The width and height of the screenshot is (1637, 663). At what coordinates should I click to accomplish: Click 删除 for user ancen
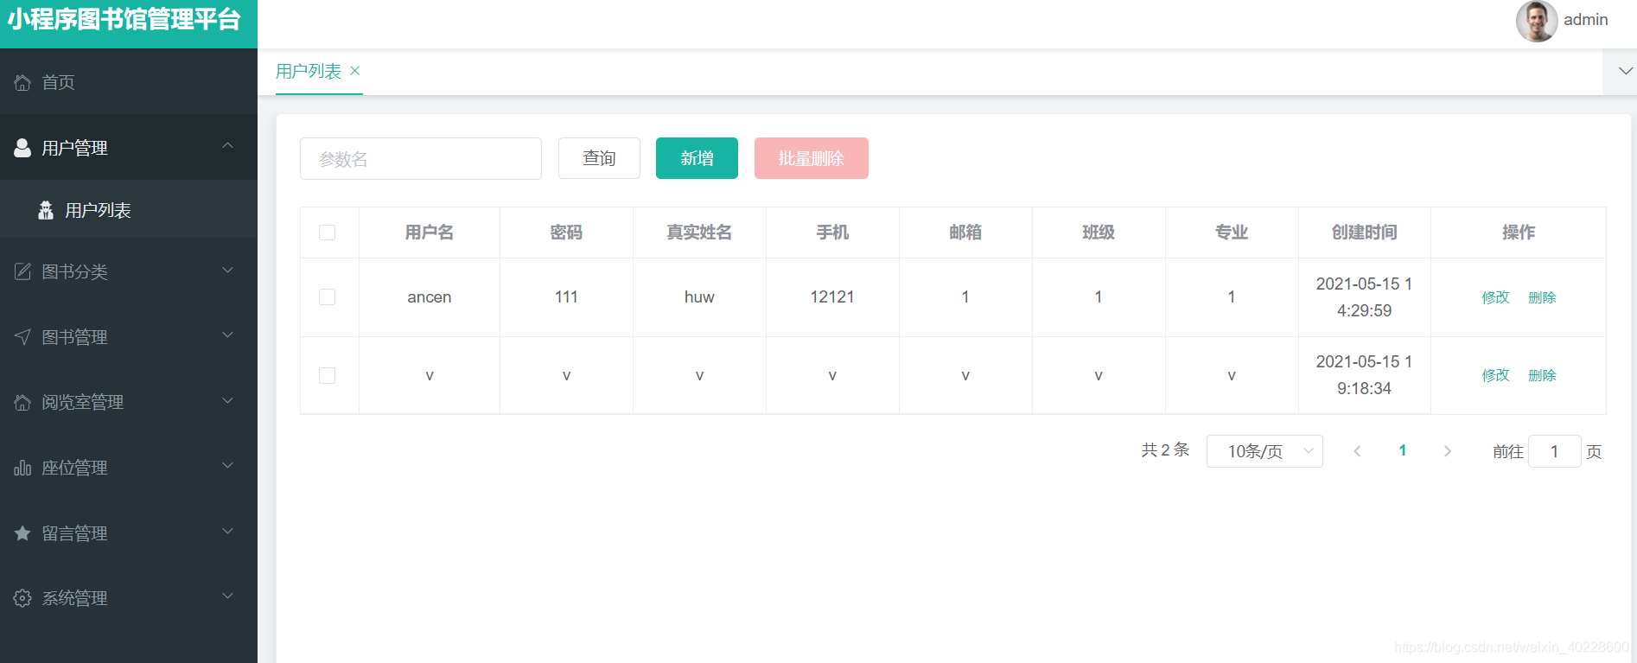point(1542,297)
